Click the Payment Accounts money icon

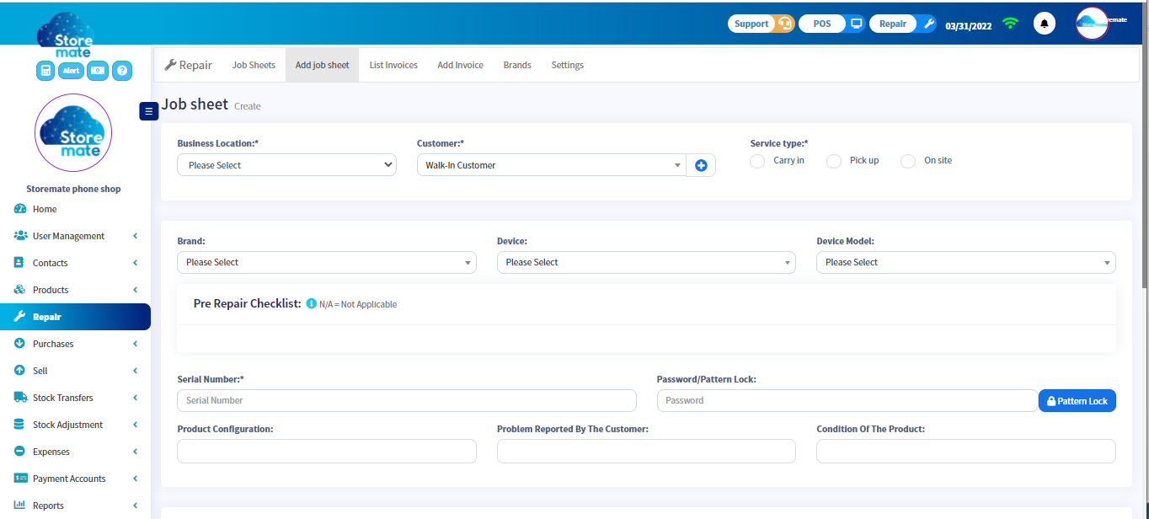20,479
